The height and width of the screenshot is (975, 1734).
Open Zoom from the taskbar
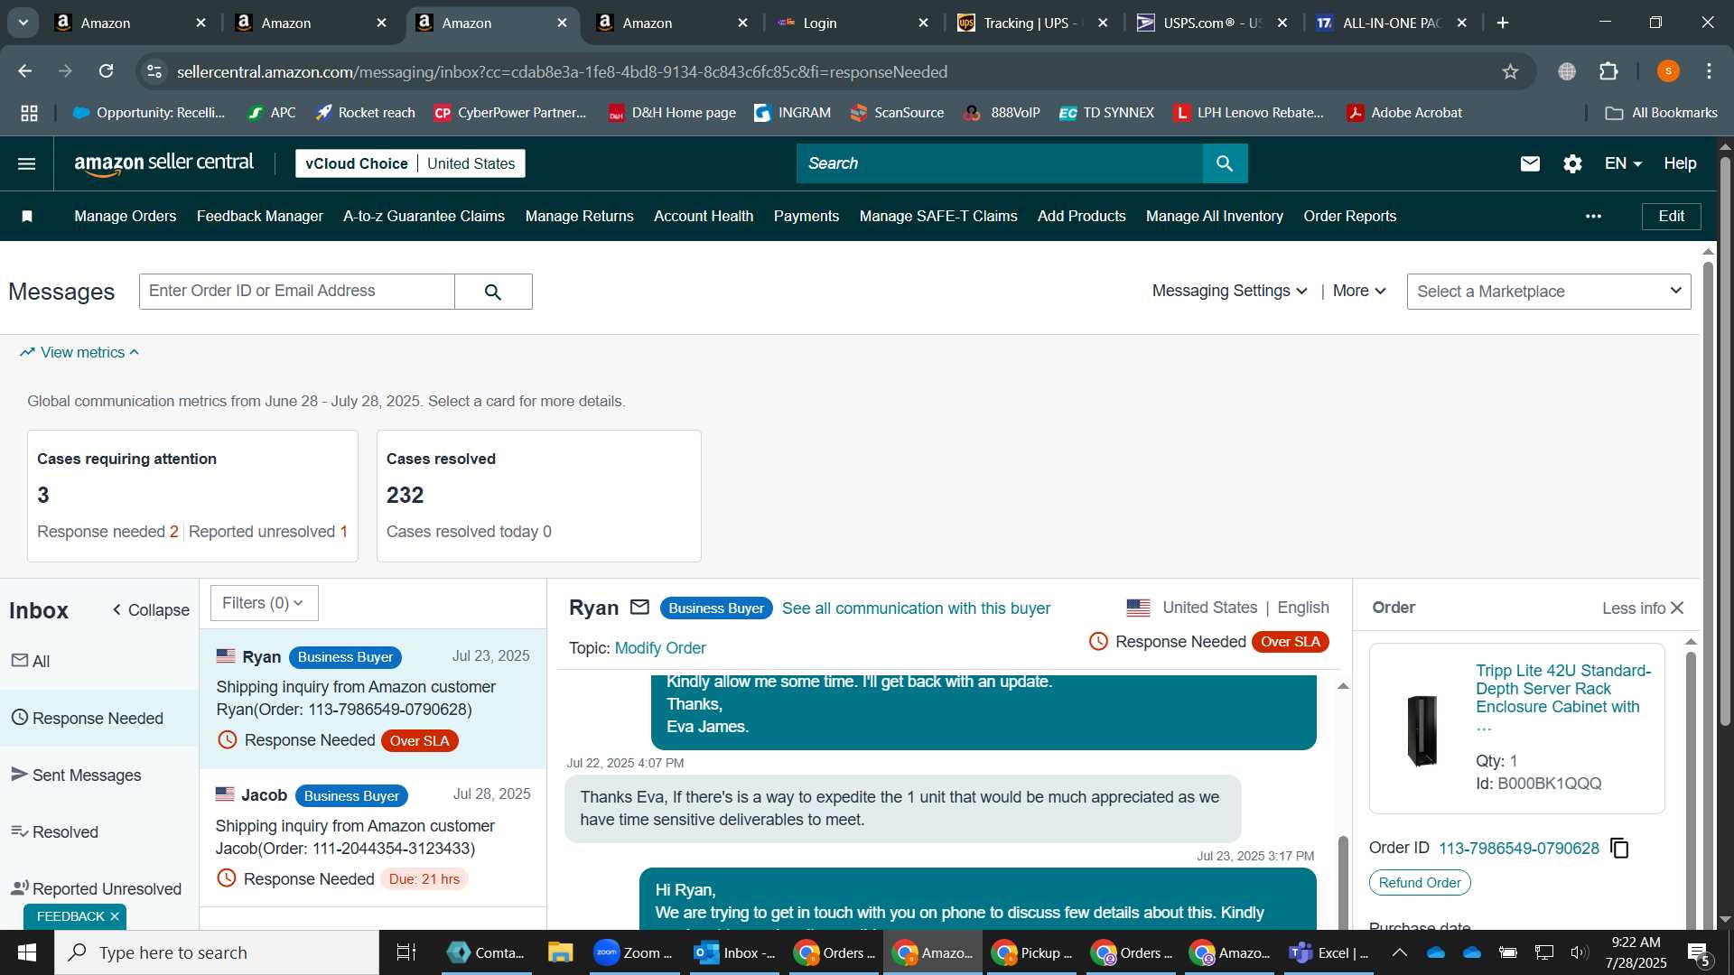[x=634, y=952]
